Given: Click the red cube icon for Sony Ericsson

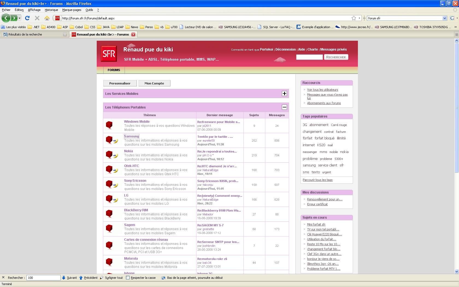Looking at the screenshot, I should (109, 184).
